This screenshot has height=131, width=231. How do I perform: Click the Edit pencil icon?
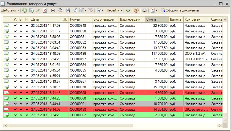coord(38,11)
